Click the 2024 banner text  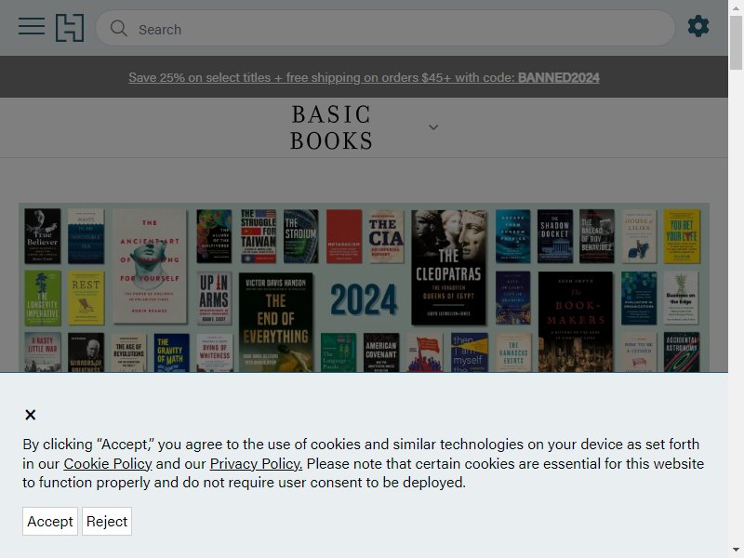[x=364, y=299]
